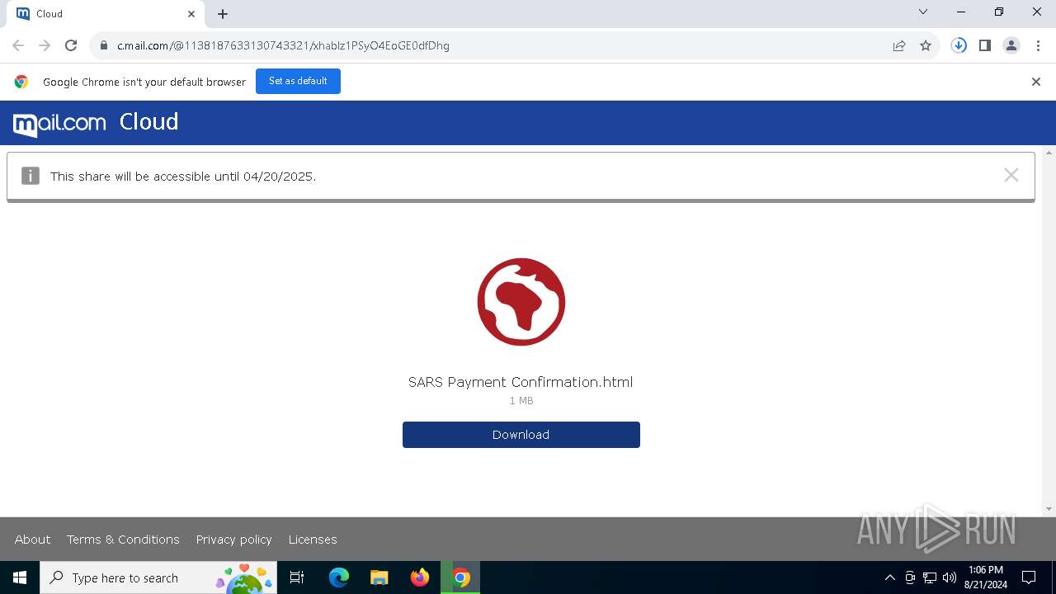This screenshot has width=1056, height=594.
Task: Click the taskbar search box
Action: coord(158,577)
